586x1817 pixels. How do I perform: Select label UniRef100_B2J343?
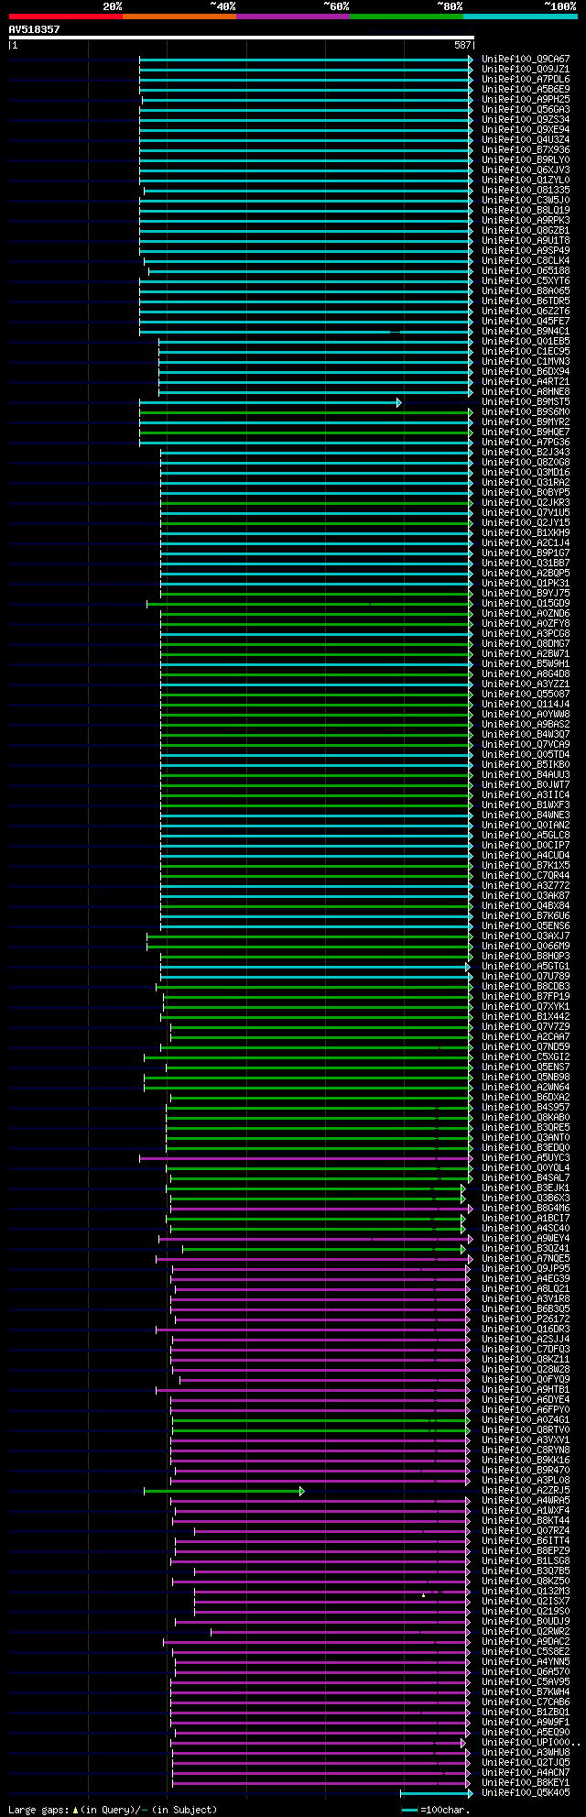pyautogui.click(x=526, y=452)
